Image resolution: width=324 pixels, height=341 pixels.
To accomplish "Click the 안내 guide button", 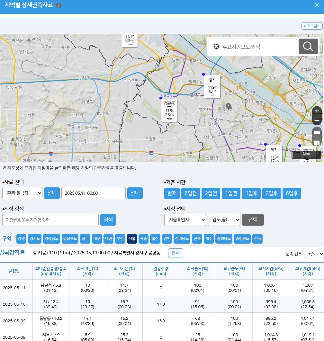I will coord(176,253).
